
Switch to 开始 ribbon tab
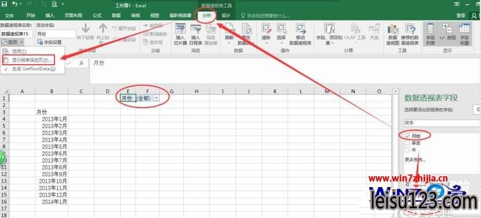[30, 15]
